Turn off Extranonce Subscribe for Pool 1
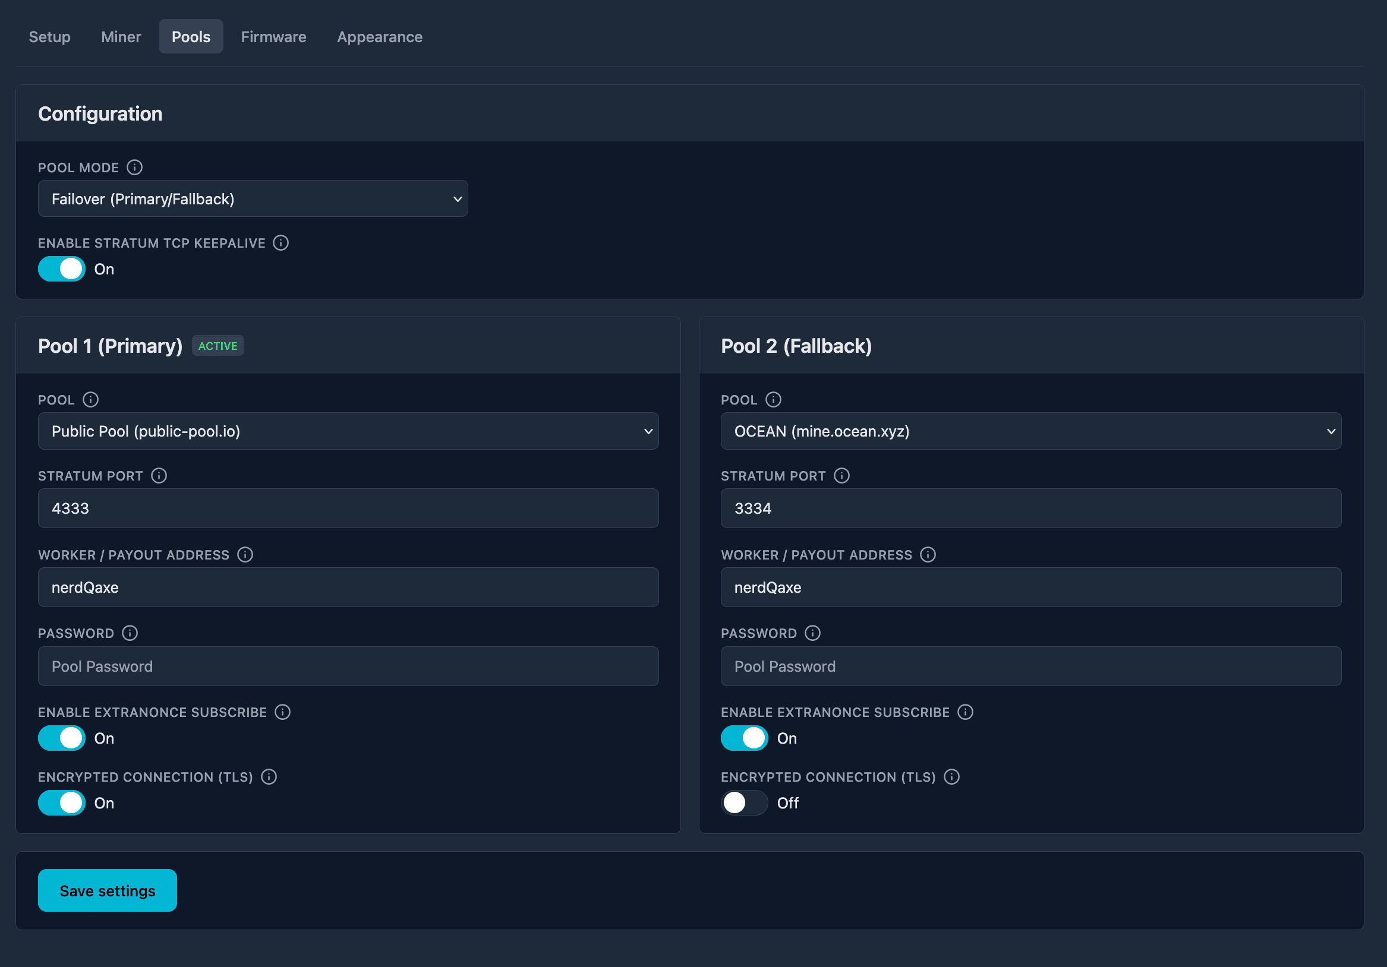 [x=61, y=738]
